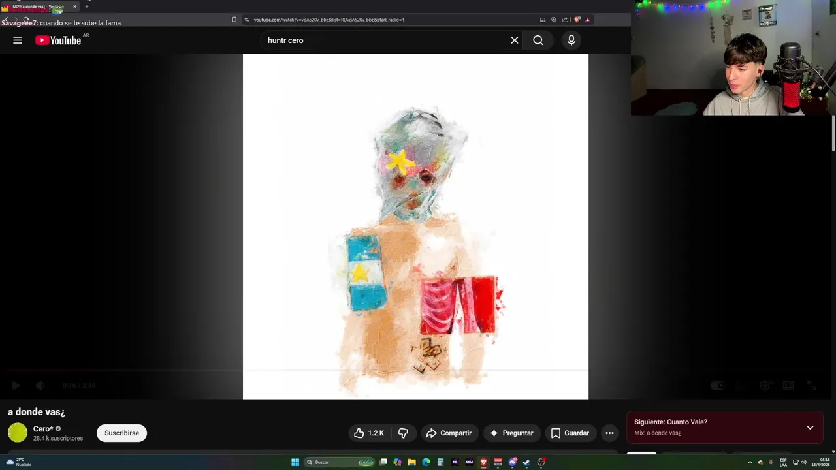Viewport: 836px width, 470px height.
Task: Open the Cero* channel name link
Action: pyautogui.click(x=43, y=429)
